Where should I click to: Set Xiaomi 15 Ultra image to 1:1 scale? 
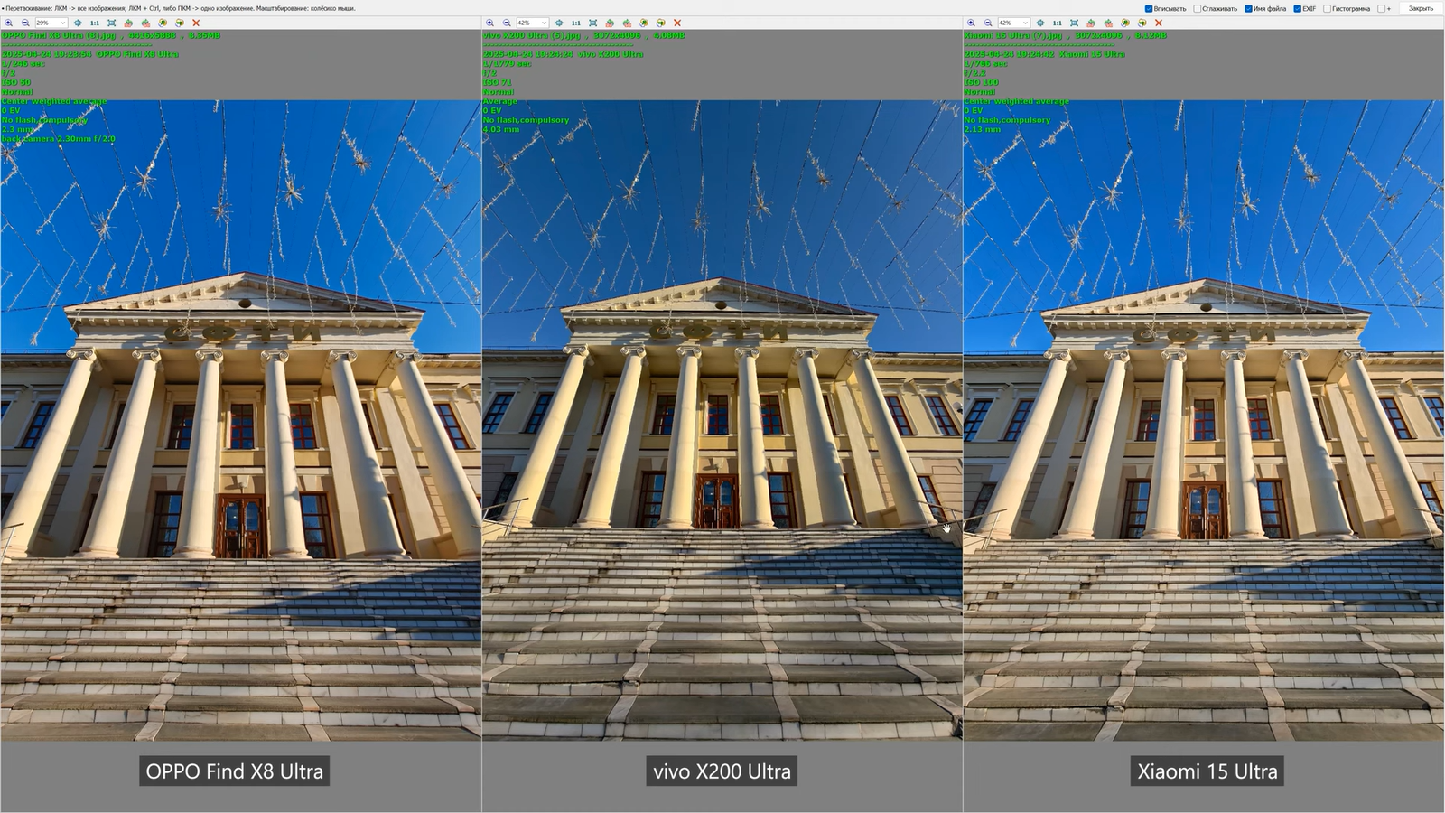click(1057, 23)
